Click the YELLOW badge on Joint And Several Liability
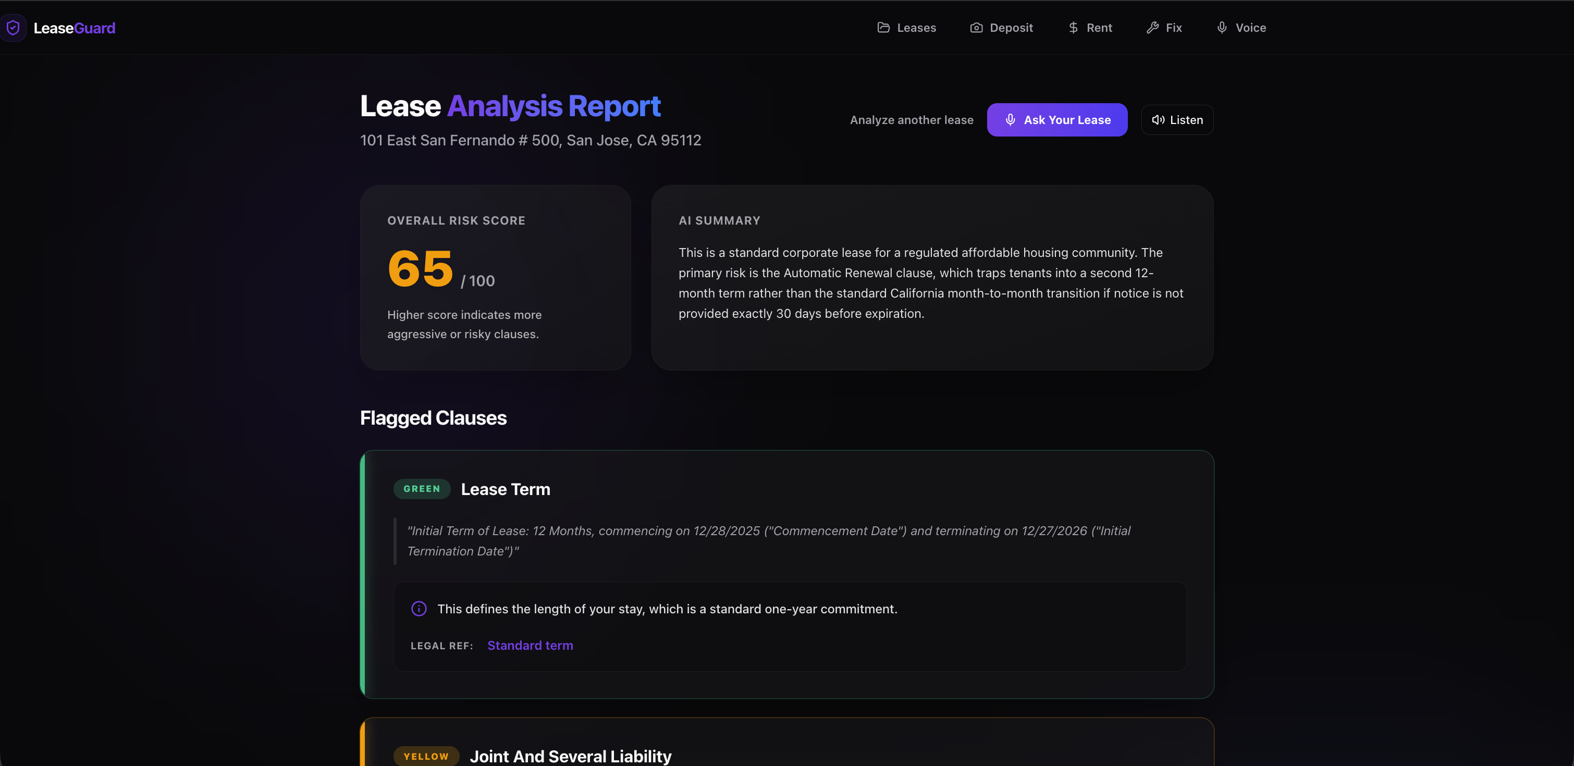 426,756
